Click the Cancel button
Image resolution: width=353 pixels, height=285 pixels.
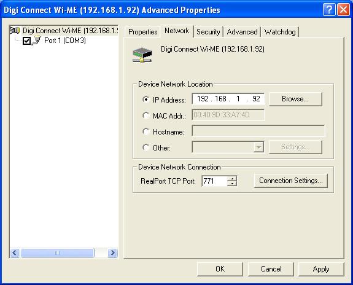click(271, 269)
